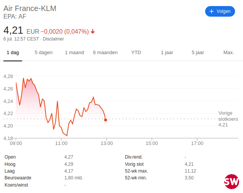
Task: Switch to the 1 jaar tab
Action: coord(167,53)
